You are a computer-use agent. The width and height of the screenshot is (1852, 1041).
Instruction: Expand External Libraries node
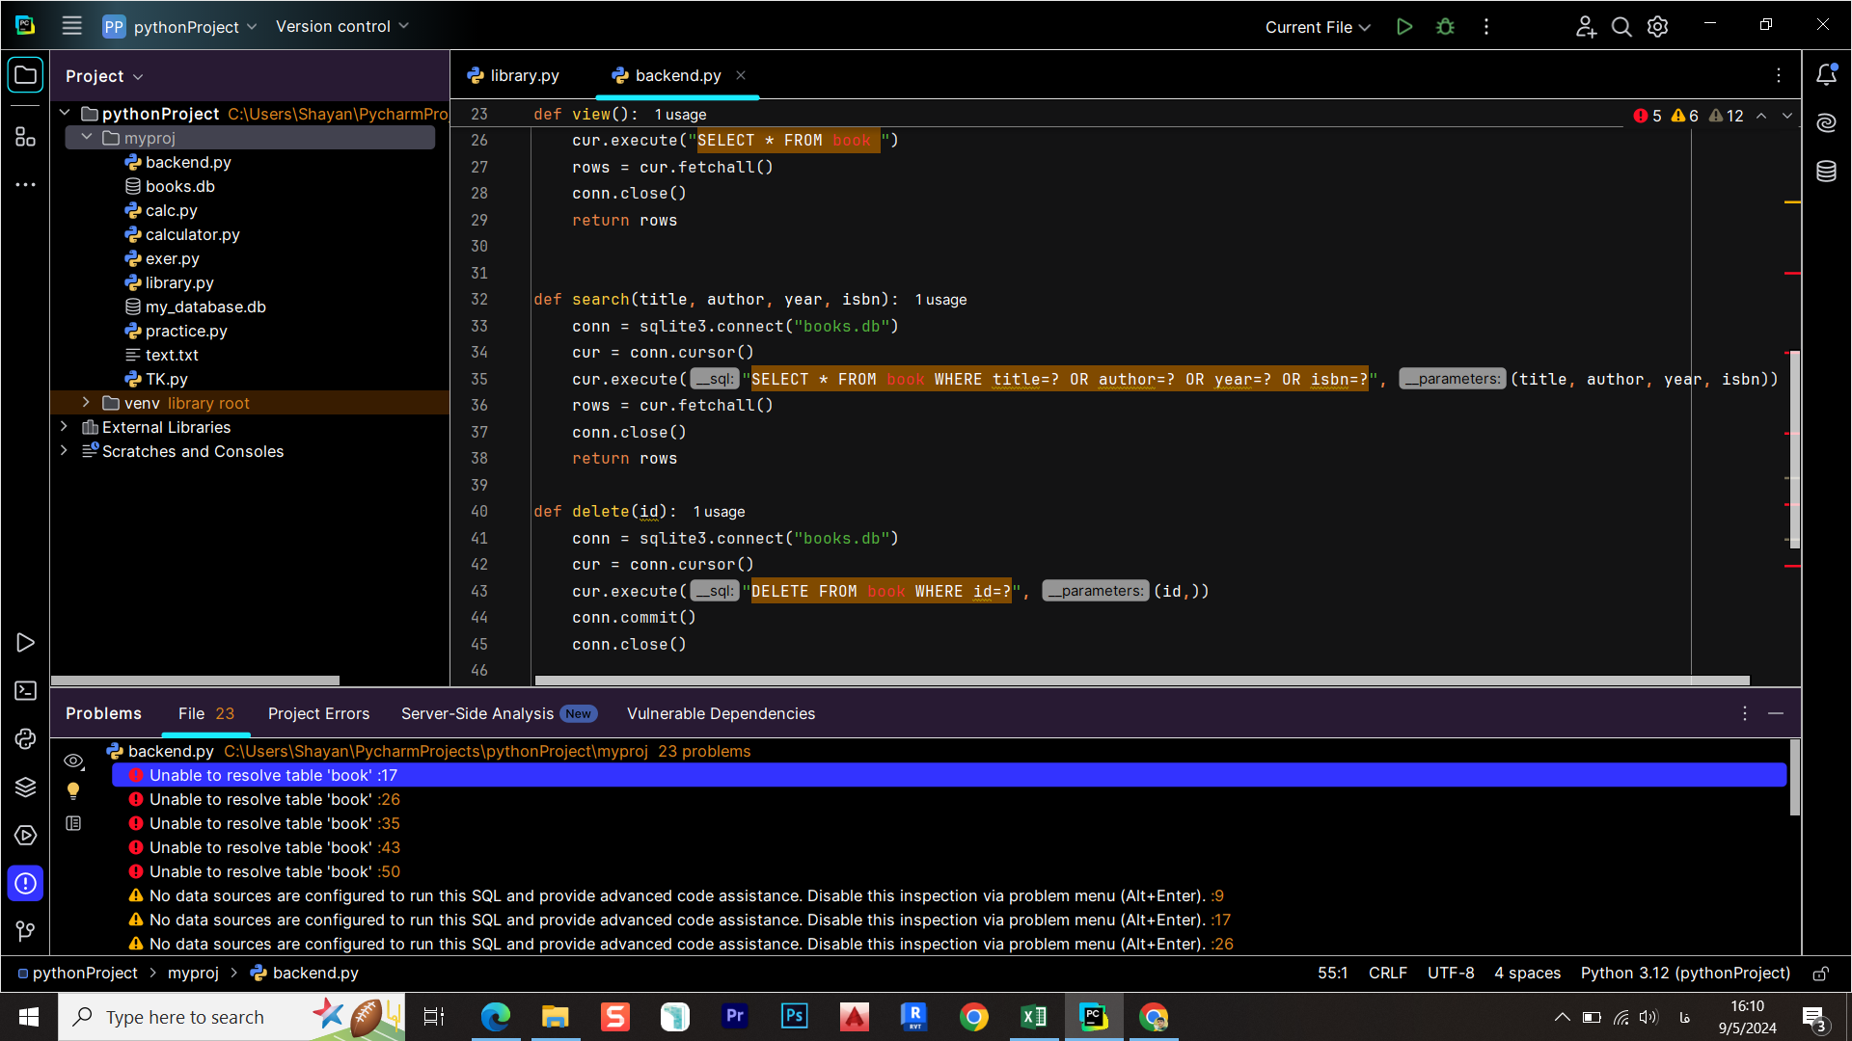(x=65, y=427)
